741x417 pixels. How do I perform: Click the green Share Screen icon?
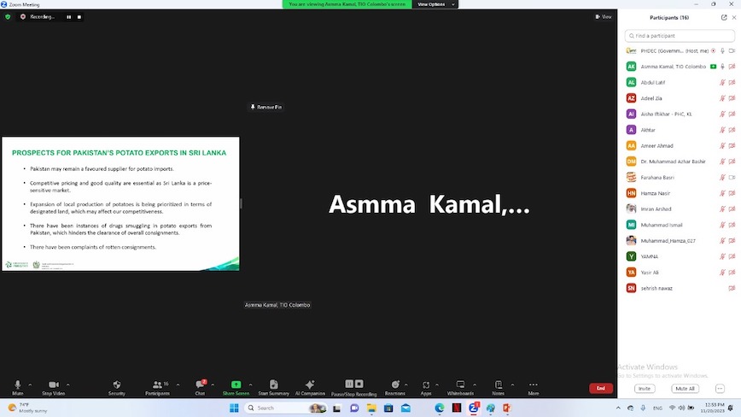tap(236, 385)
